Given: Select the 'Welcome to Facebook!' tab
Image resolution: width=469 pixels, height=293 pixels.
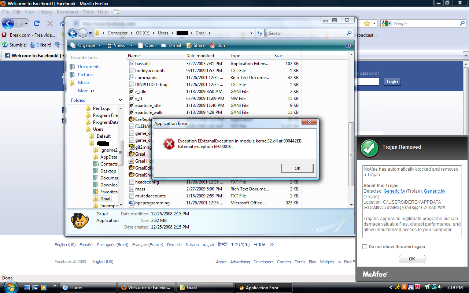Looking at the screenshot, I should point(33,56).
